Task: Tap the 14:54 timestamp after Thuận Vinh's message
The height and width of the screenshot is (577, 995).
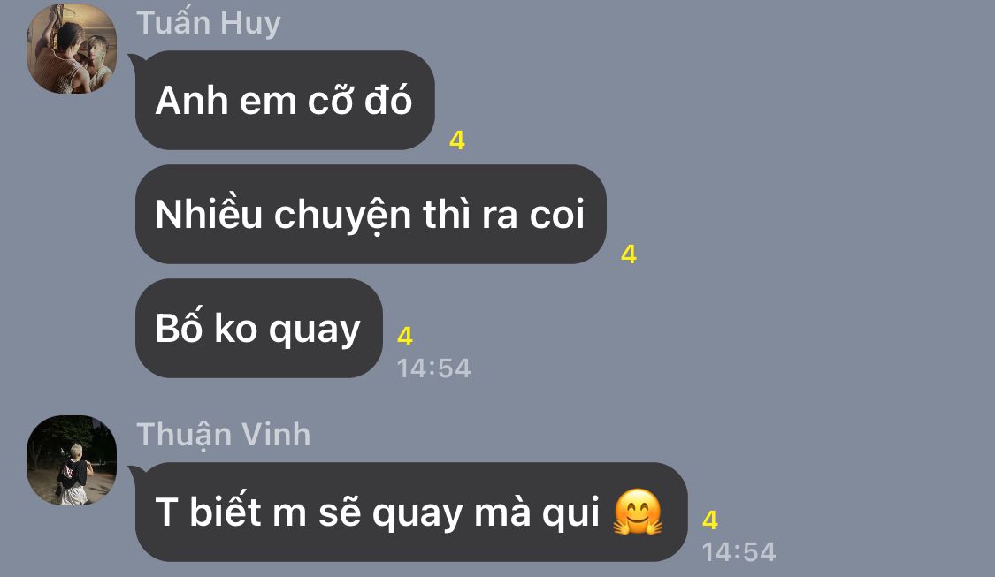Action: [x=739, y=551]
